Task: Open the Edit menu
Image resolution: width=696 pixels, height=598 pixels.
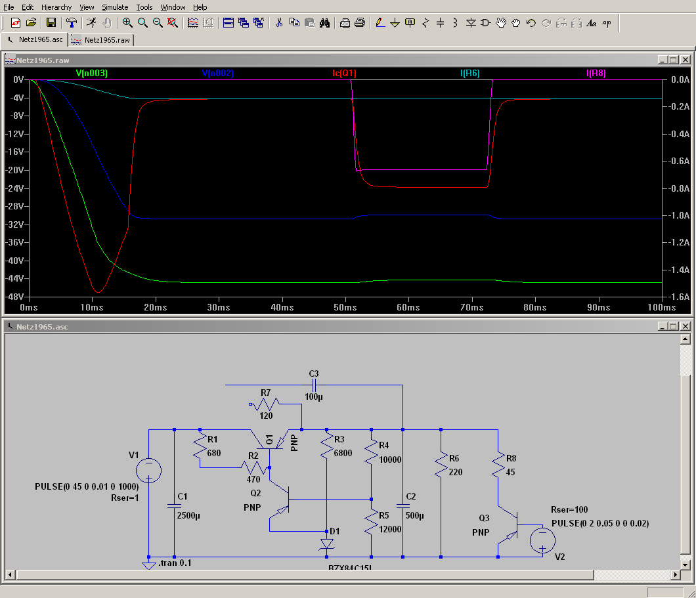Action: [28, 7]
